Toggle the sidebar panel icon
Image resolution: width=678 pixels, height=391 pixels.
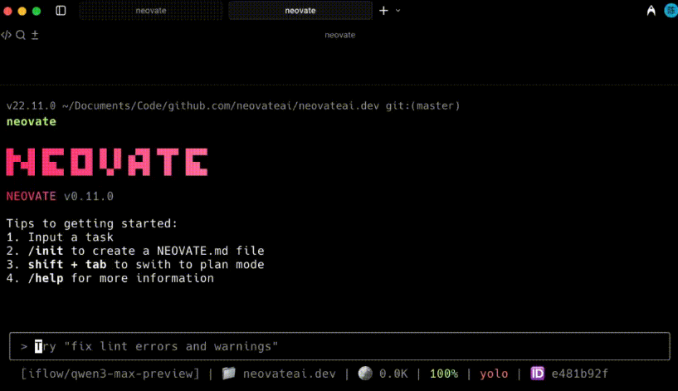[61, 11]
